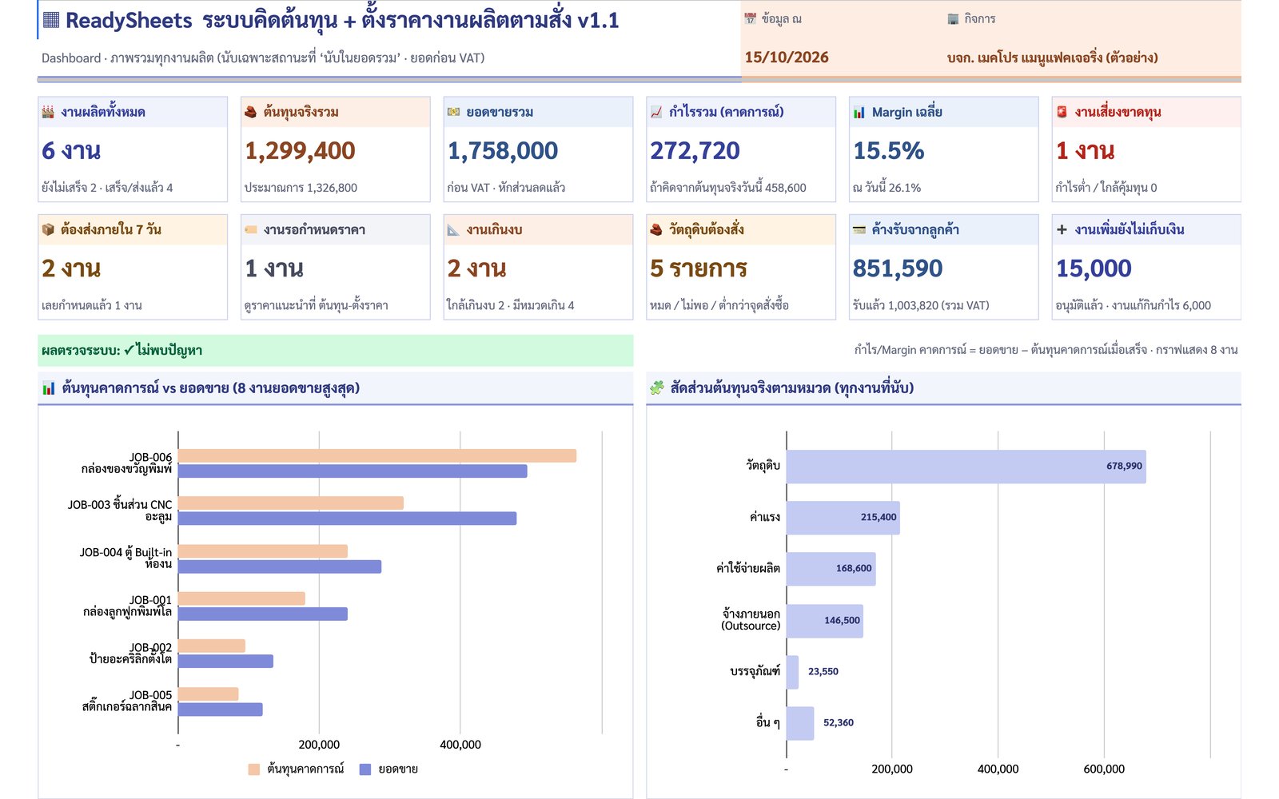Click the JOB-006 กล่องของขวัญพิมพ์ chart label
The image size is (1279, 799).
pyautogui.click(x=126, y=463)
